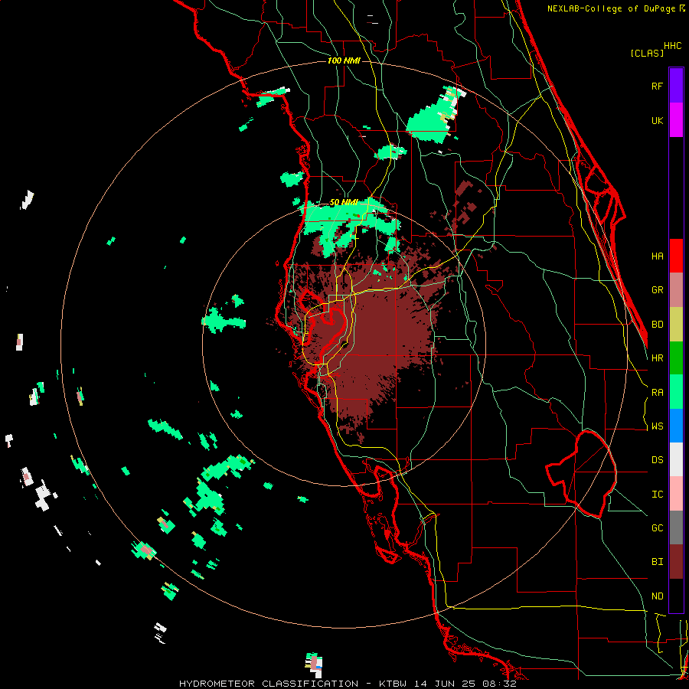The height and width of the screenshot is (689, 689).
Task: Click the BI brown legend swatch
Action: coord(676,562)
